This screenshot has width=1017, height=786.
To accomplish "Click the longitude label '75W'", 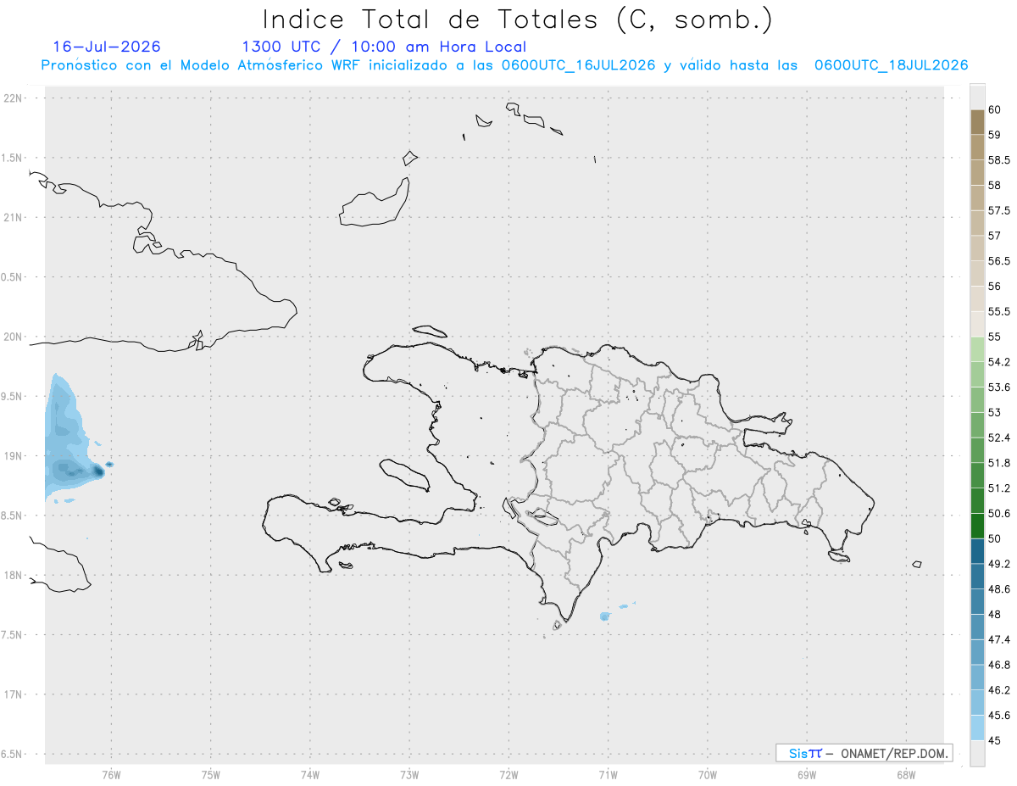I will (210, 774).
